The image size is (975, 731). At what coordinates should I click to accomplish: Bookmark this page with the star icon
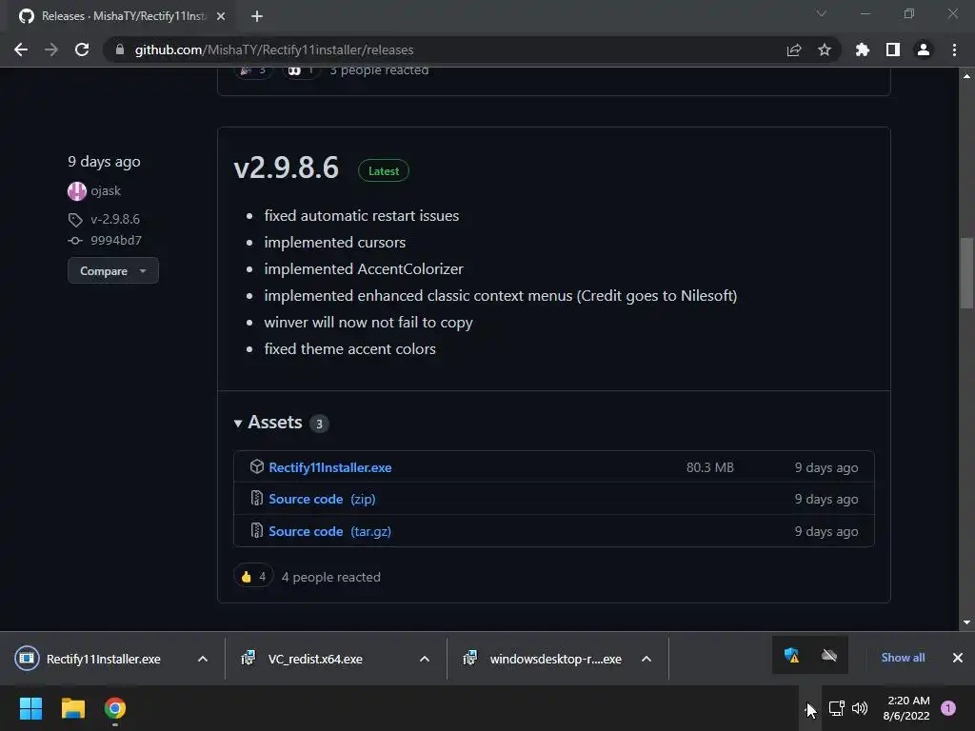click(x=825, y=49)
